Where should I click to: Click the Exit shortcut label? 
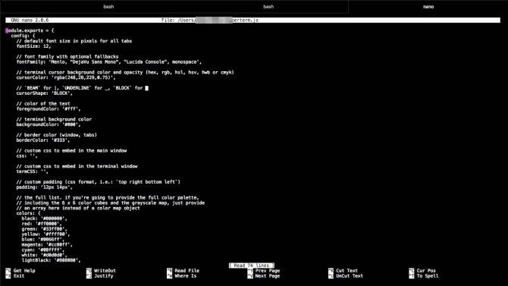click(19, 276)
